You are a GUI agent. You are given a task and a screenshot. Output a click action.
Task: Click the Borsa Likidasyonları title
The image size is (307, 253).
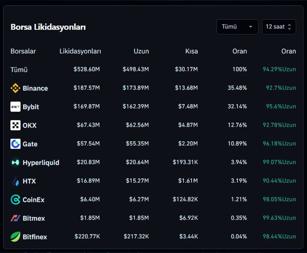(x=48, y=27)
